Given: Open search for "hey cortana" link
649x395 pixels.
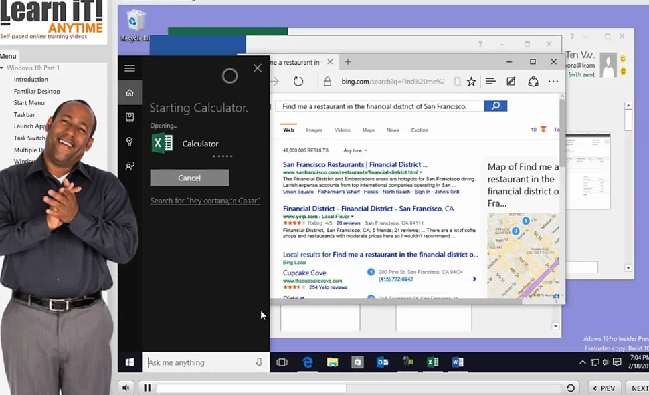Looking at the screenshot, I should click(205, 201).
